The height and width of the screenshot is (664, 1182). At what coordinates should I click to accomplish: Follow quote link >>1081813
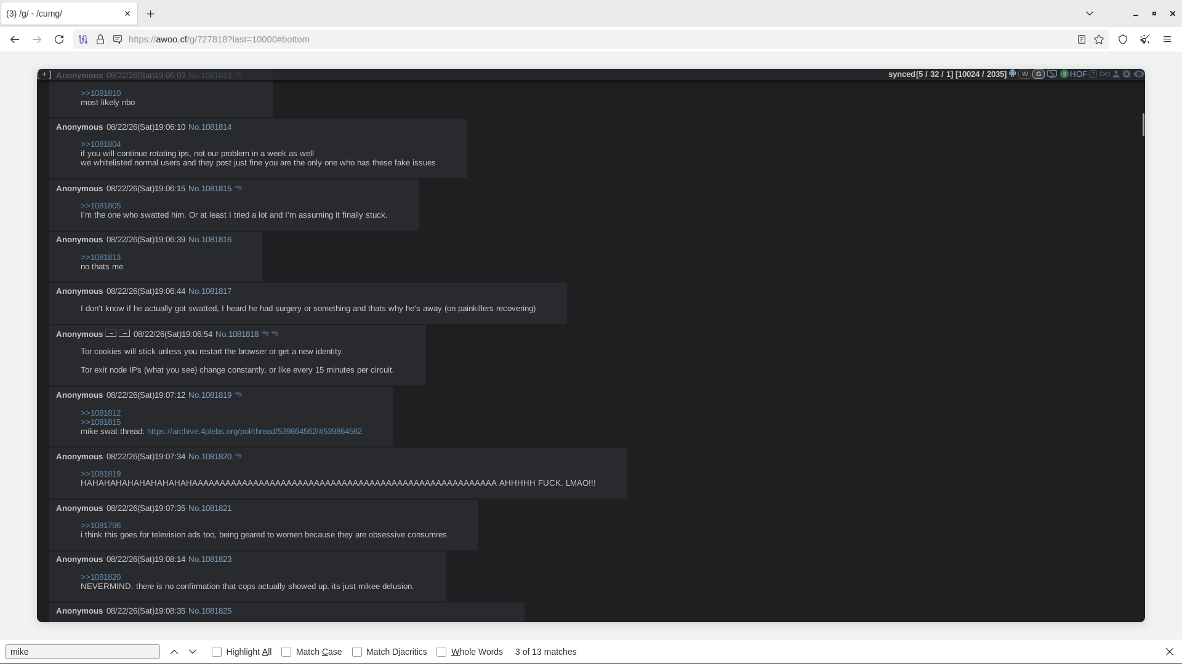coord(100,258)
